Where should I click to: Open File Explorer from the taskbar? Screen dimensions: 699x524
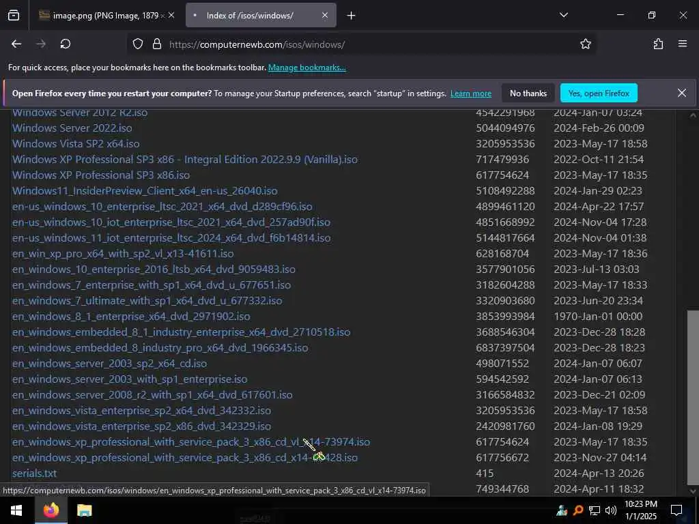click(84, 510)
